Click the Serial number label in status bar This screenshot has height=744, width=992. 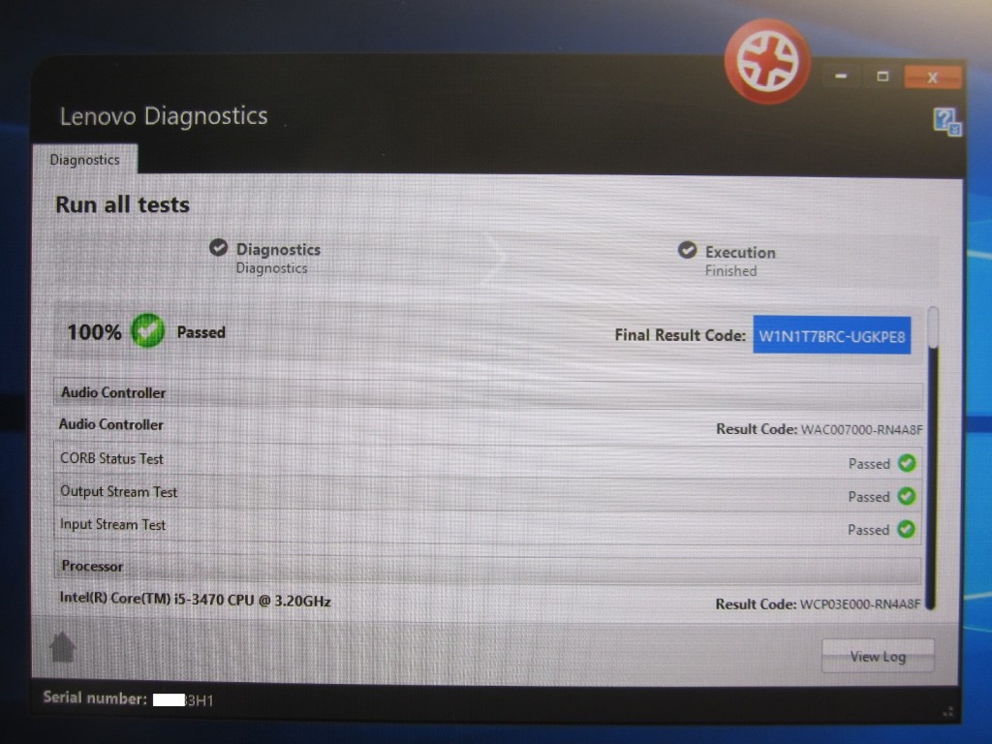95,697
